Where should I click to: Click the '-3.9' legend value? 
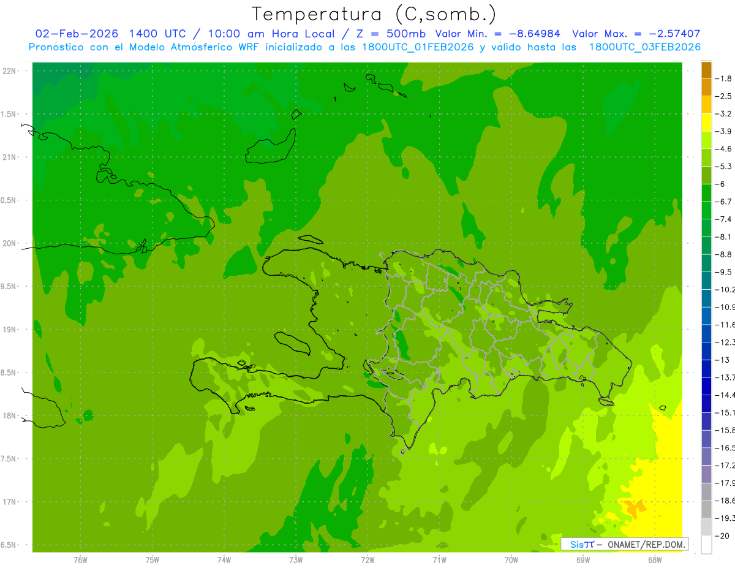pos(724,131)
